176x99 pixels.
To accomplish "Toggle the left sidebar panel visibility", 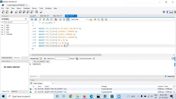I will [x=168, y=12].
